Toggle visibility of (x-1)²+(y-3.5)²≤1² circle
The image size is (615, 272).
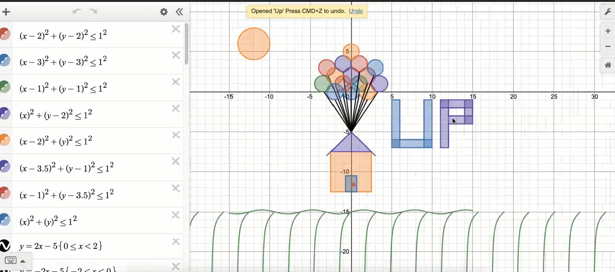(4, 193)
